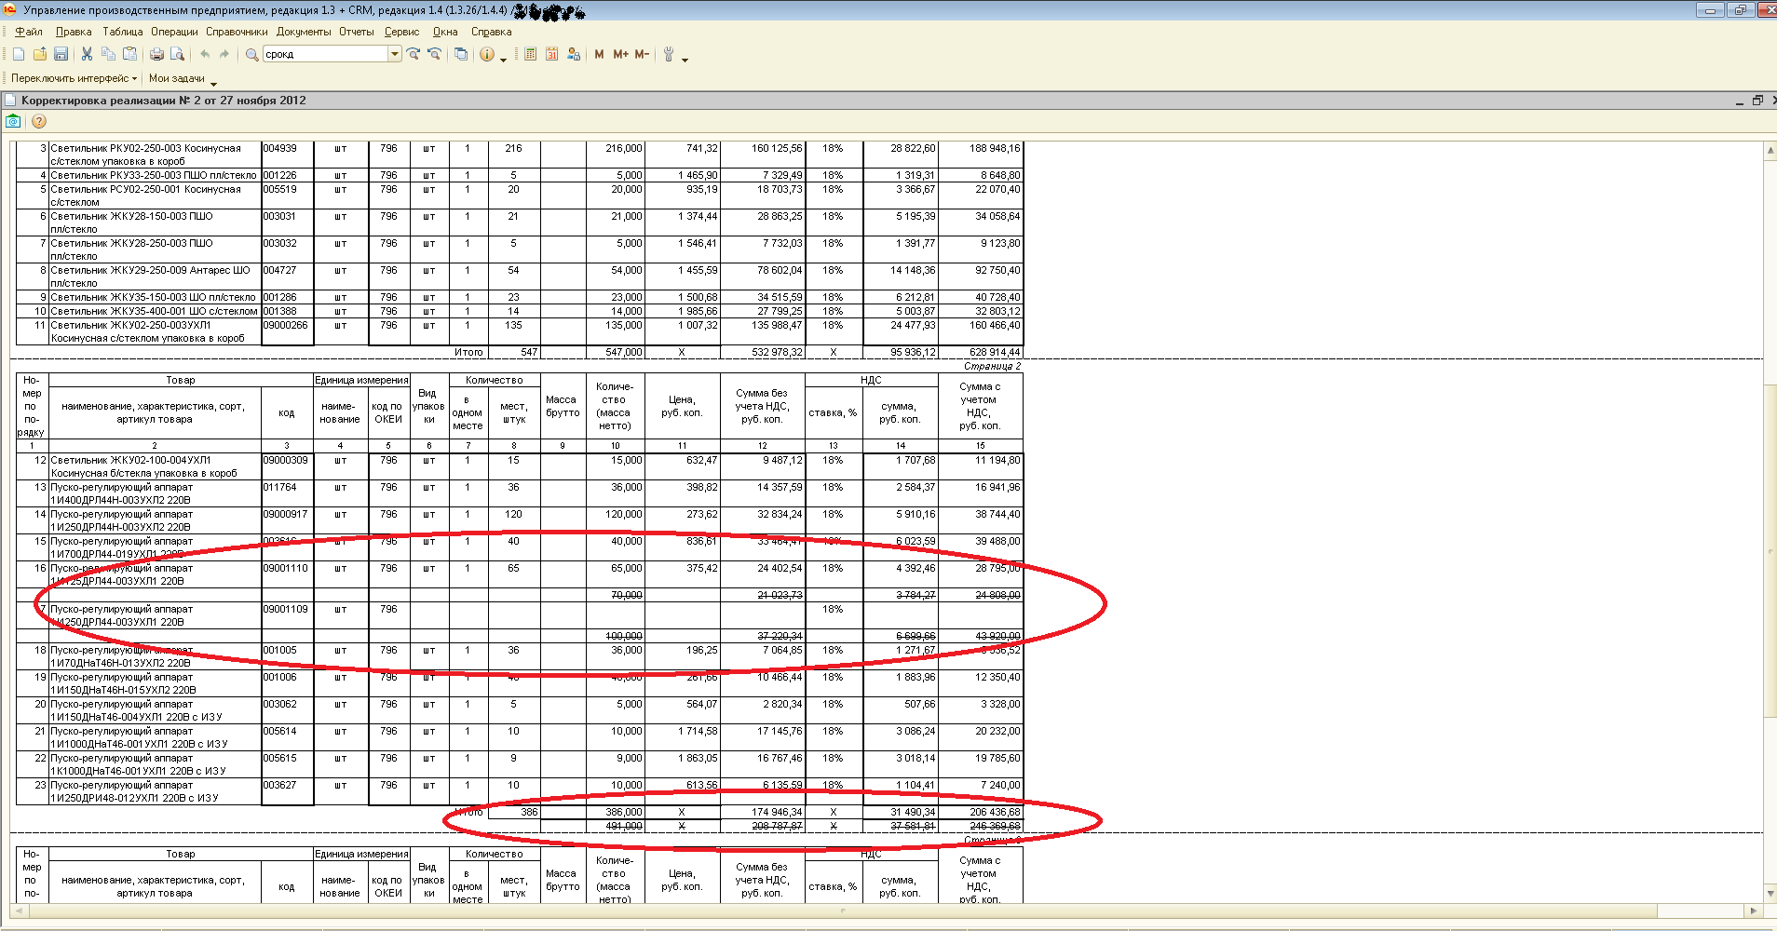Select code cell 005615
Image resolution: width=1777 pixels, height=931 pixels.
[287, 764]
